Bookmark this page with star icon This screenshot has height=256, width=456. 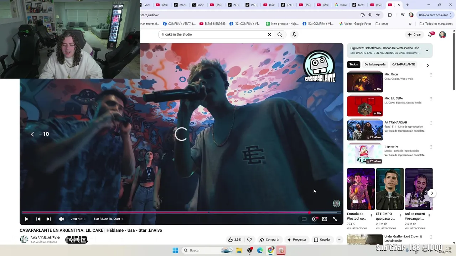[x=378, y=15]
